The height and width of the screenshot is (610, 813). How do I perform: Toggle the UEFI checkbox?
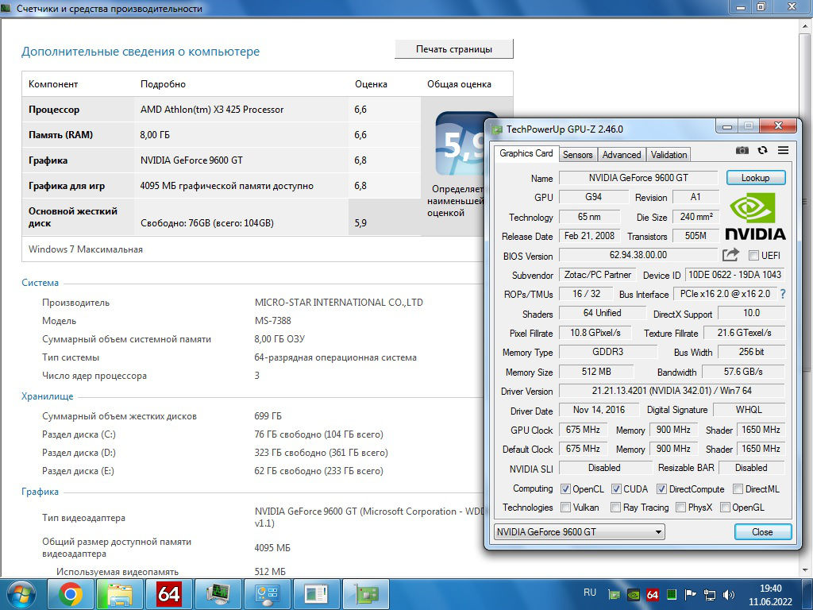754,255
